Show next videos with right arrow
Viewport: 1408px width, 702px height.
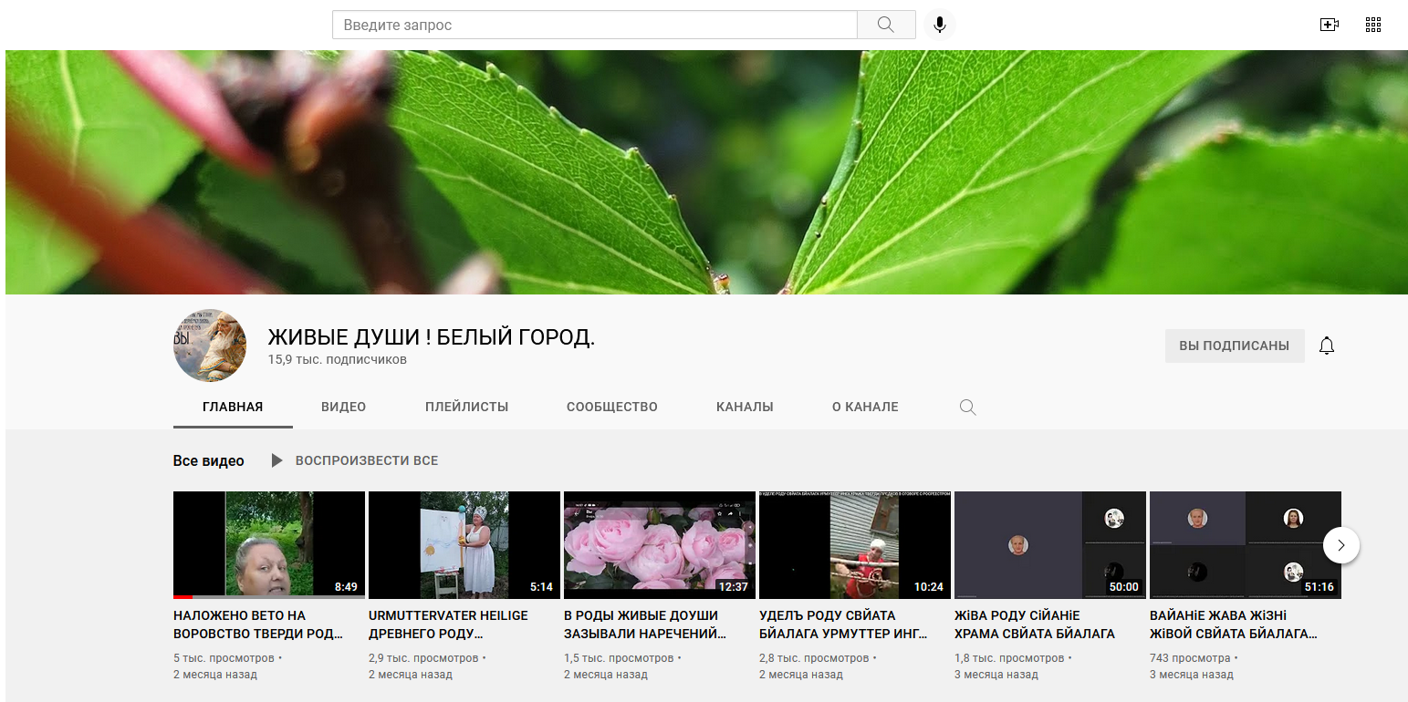click(x=1341, y=545)
